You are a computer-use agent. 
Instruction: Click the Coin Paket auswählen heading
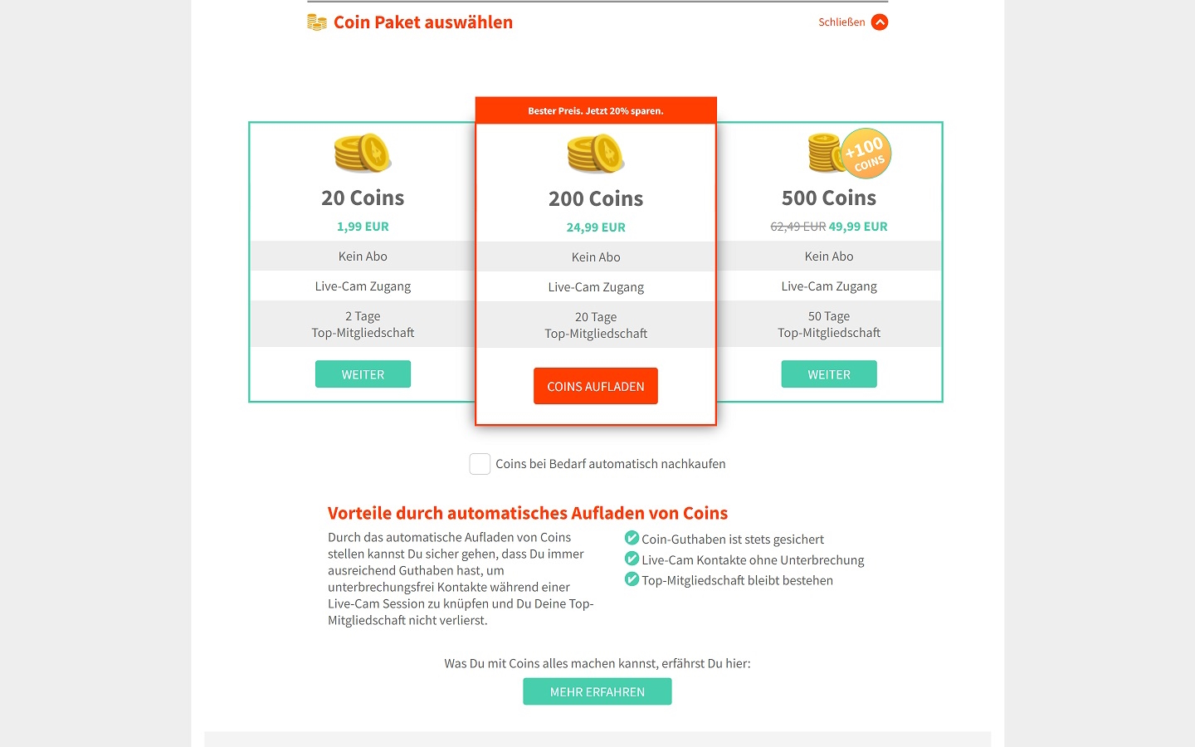(423, 22)
